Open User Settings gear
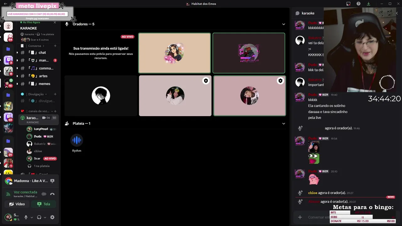The image size is (402, 226). pyautogui.click(x=52, y=217)
